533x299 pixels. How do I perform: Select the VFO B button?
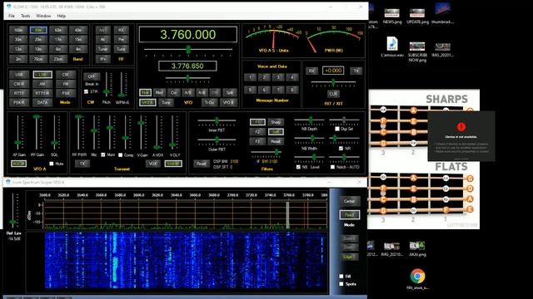pos(228,102)
